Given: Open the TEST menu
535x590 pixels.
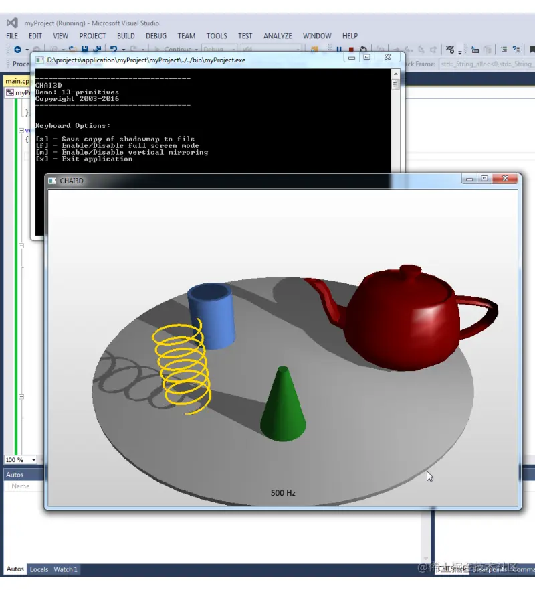Looking at the screenshot, I should click(245, 35).
